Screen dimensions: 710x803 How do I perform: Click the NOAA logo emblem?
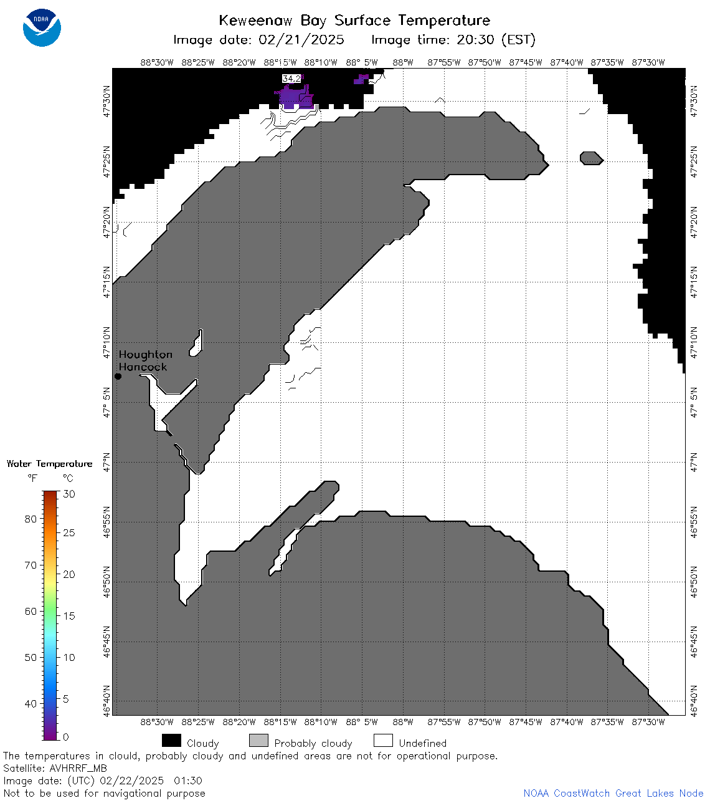[42, 27]
